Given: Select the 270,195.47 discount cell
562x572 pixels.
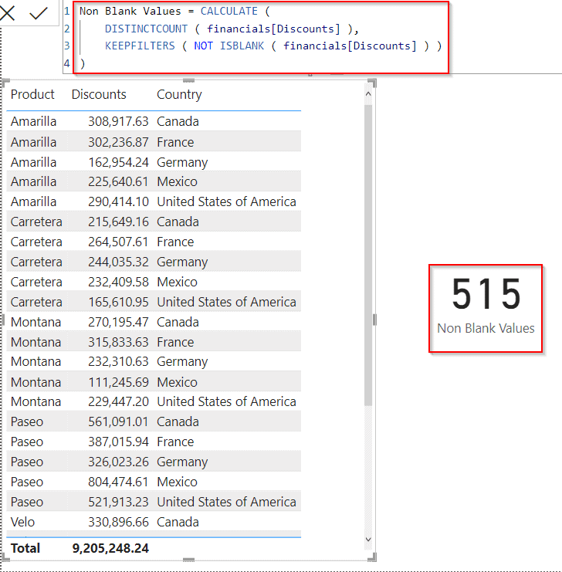Looking at the screenshot, I should pyautogui.click(x=118, y=322).
